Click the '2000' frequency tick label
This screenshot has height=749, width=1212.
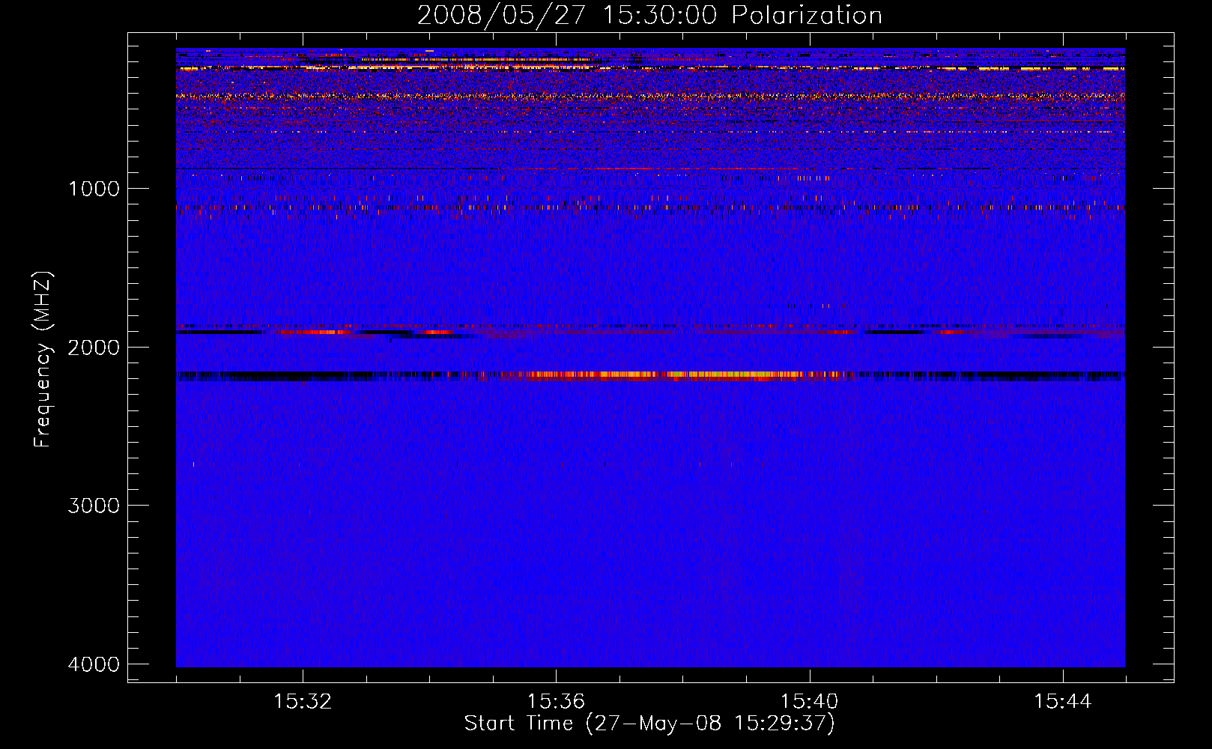click(94, 348)
